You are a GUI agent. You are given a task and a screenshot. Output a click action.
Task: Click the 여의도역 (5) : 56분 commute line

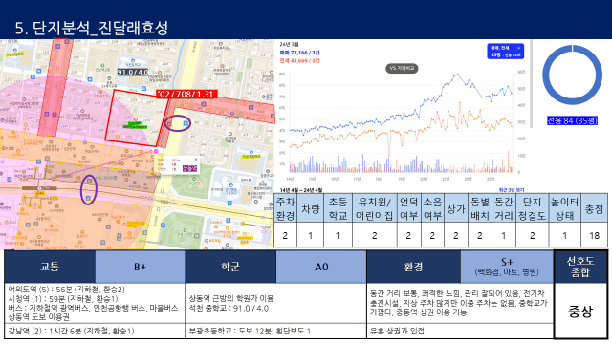(x=66, y=290)
